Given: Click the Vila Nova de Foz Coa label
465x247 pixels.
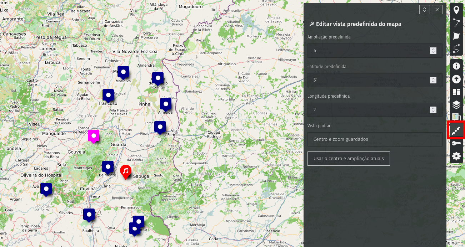Looking at the screenshot, I should [x=135, y=52].
